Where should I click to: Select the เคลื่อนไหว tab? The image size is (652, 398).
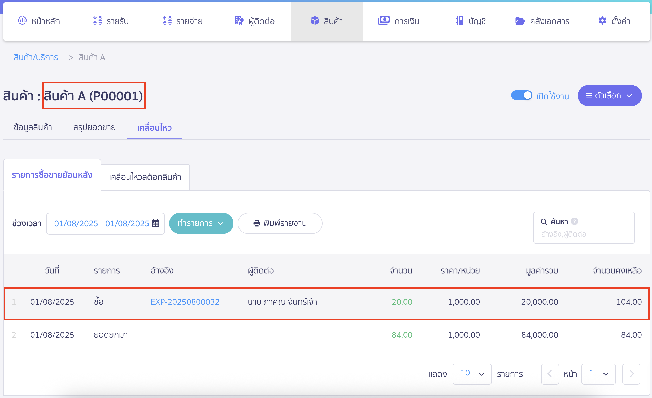(x=154, y=128)
